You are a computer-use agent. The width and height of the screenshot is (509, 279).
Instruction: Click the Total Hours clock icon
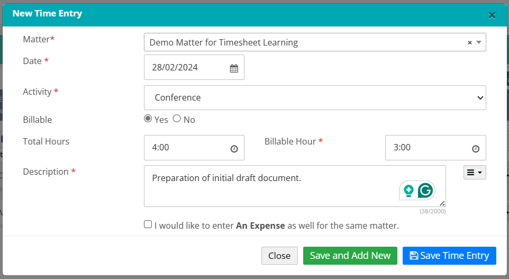(234, 149)
